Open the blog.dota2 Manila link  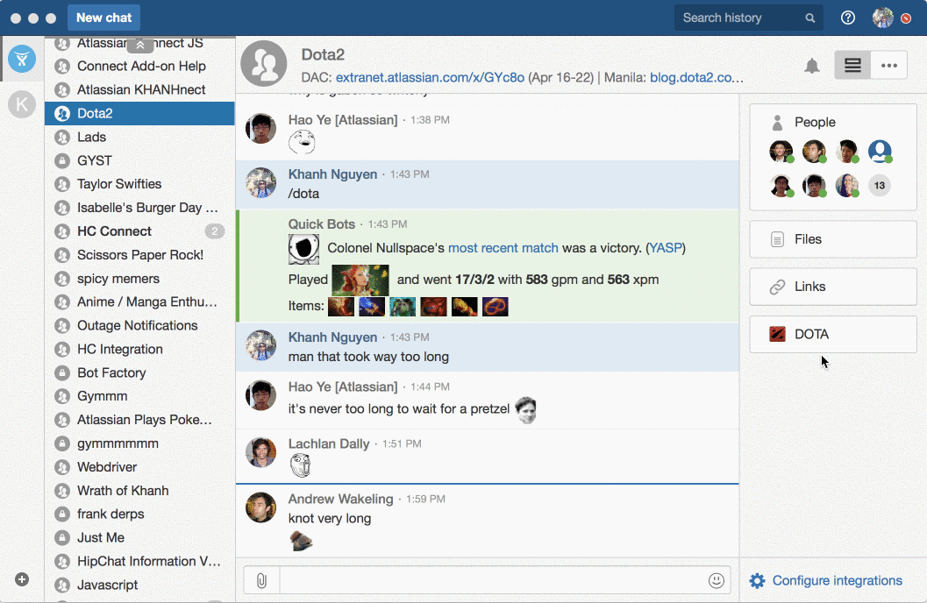696,77
